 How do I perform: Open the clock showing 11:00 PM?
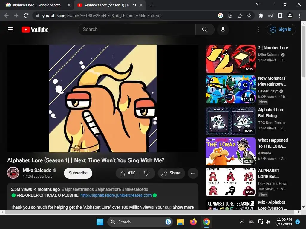point(284,222)
